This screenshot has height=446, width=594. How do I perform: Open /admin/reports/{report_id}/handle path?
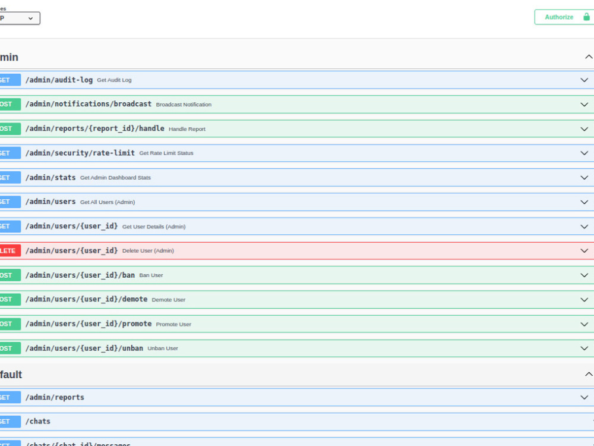pos(94,128)
